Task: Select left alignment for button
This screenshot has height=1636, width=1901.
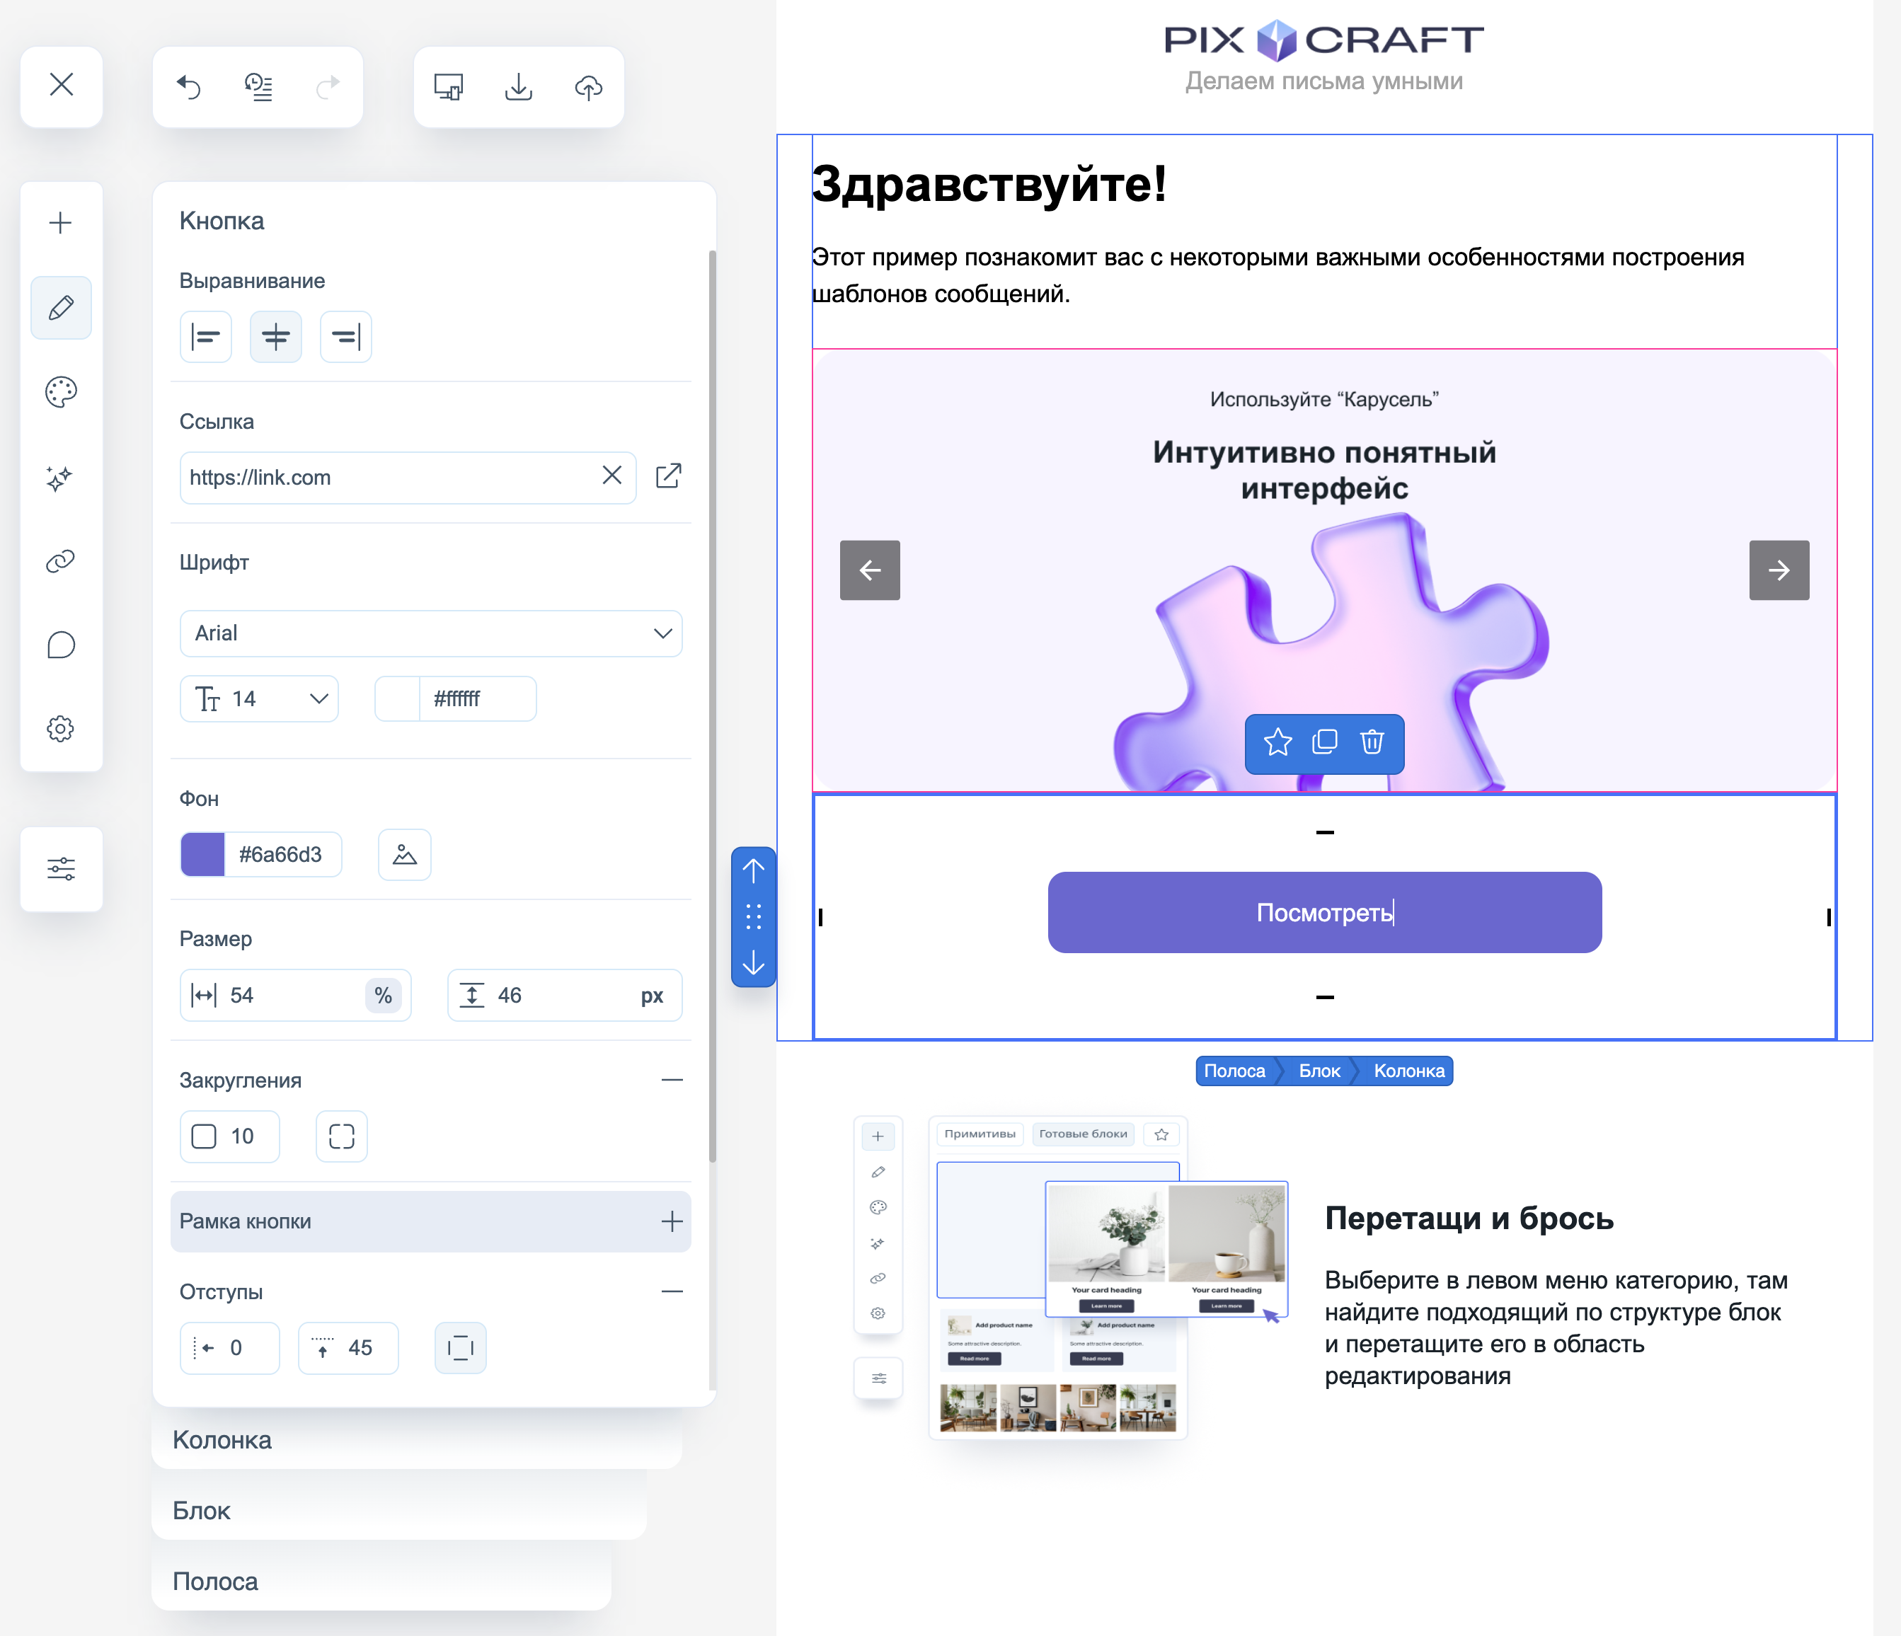Action: [x=205, y=338]
